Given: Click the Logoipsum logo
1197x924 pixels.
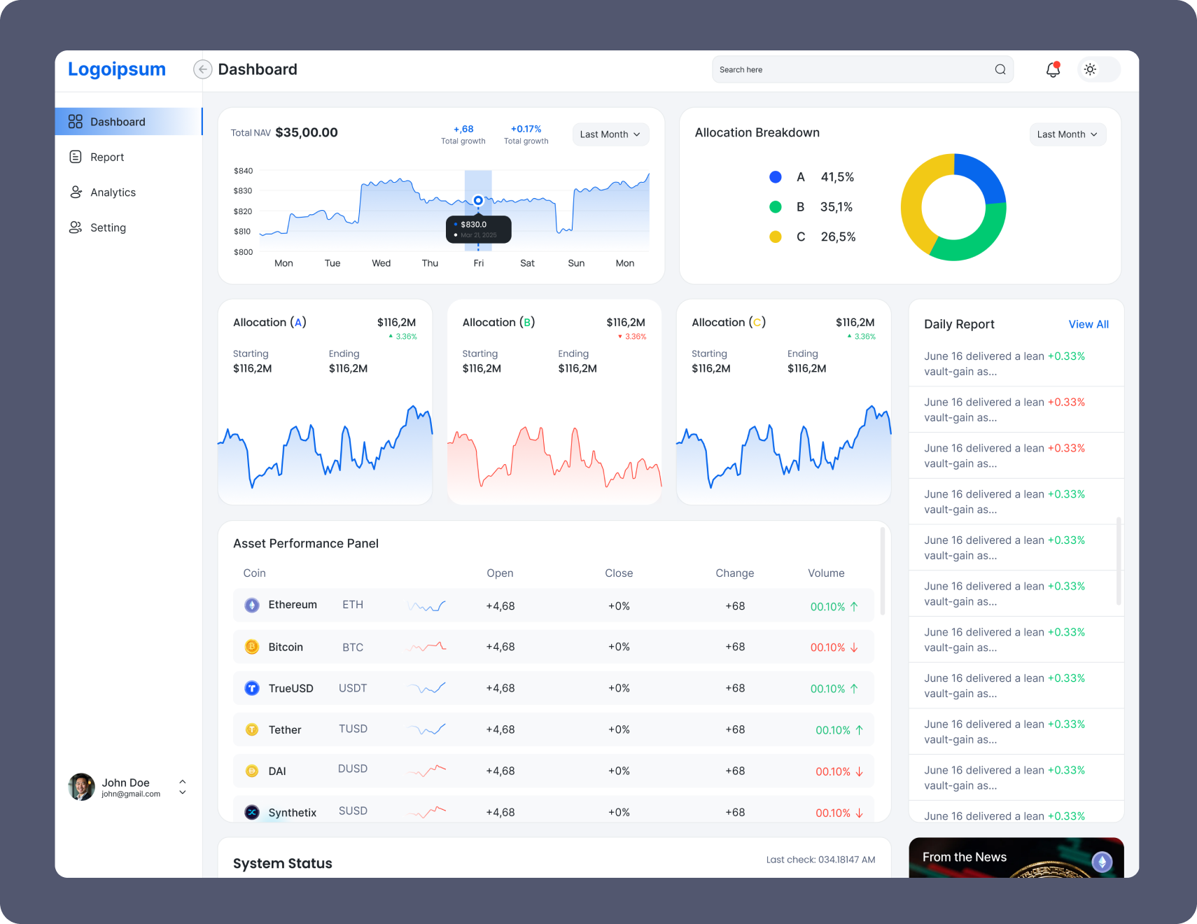Looking at the screenshot, I should (x=117, y=69).
